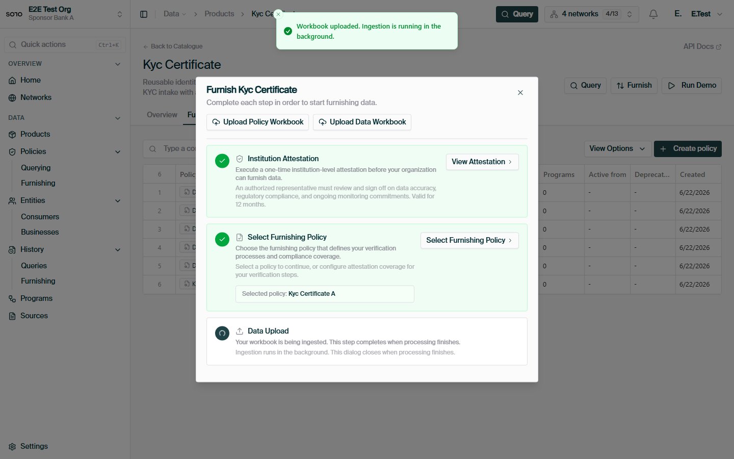Viewport: 734px width, 459px height.
Task: Open Queries under History
Action: tap(34, 266)
